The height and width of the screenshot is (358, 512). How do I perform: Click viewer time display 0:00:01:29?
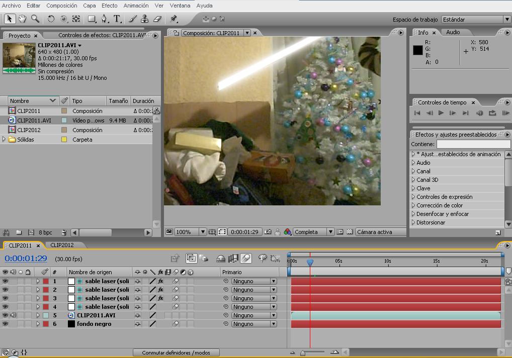(x=244, y=232)
